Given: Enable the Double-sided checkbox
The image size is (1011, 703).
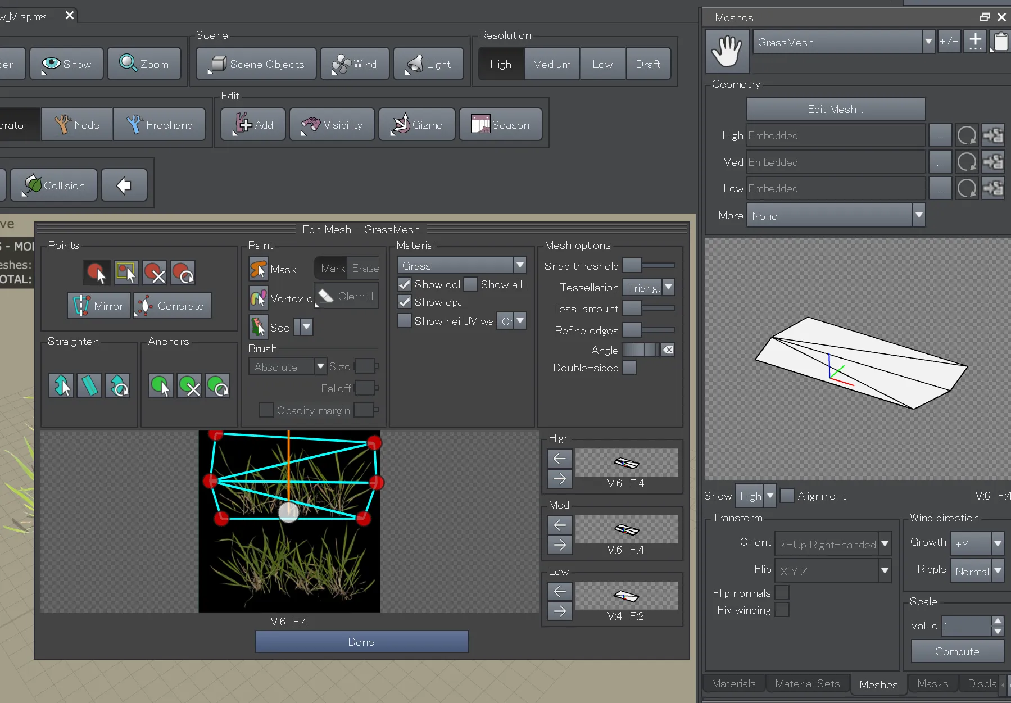Looking at the screenshot, I should [x=629, y=368].
